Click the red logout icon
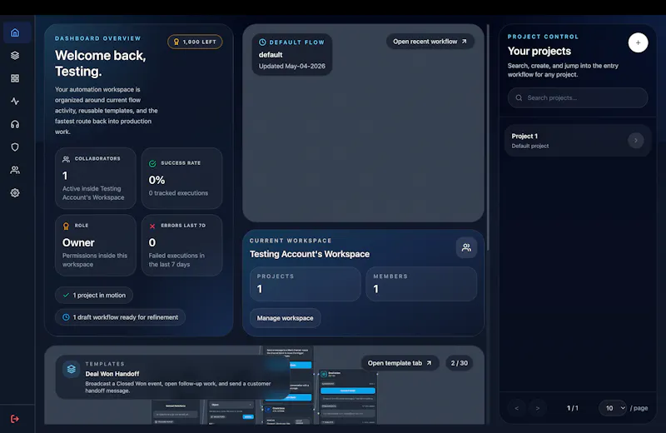666x433 pixels. tap(15, 419)
